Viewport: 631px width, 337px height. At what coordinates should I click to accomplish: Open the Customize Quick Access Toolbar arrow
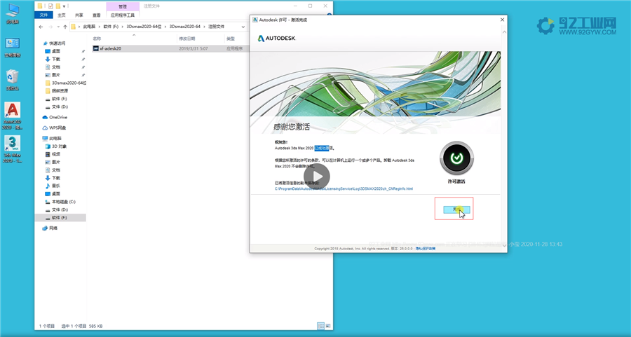(x=64, y=6)
